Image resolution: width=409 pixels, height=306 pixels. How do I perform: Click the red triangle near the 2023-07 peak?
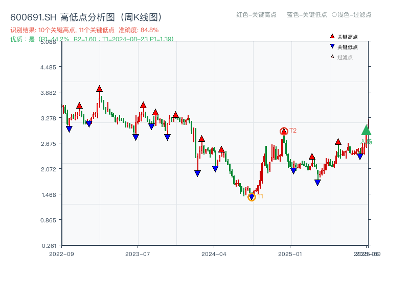143,104
